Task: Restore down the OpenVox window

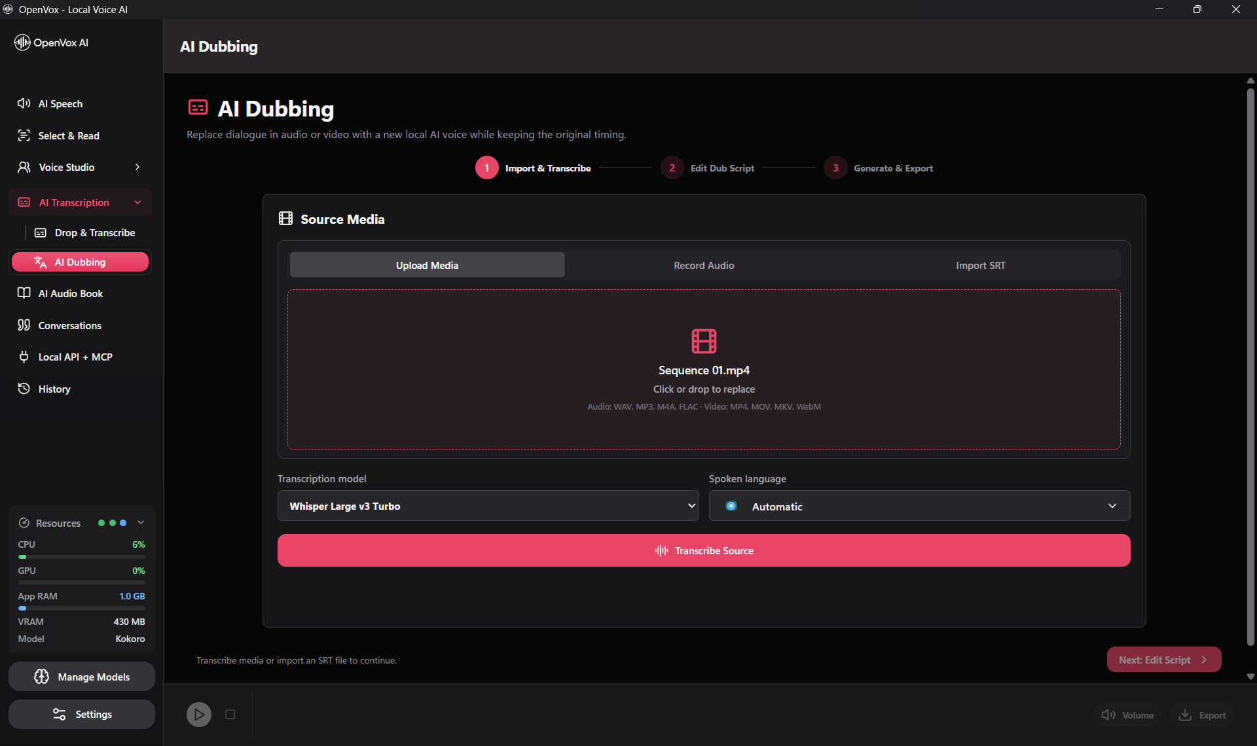Action: [1197, 9]
